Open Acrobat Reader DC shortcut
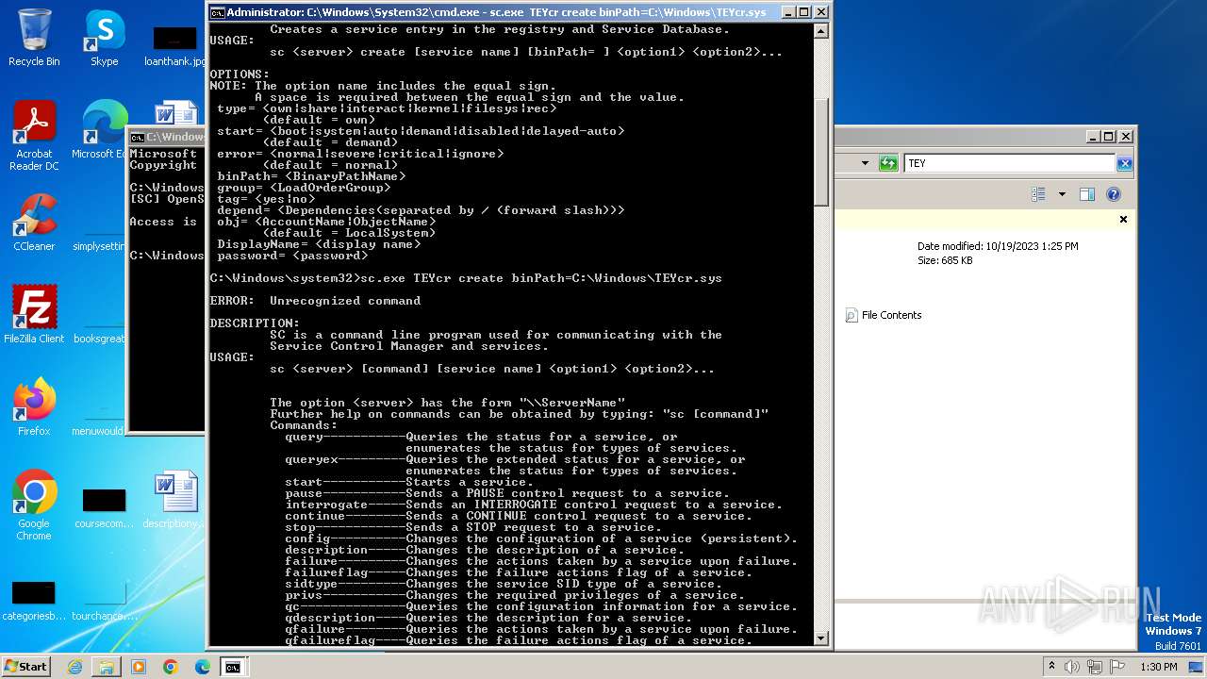 point(34,136)
